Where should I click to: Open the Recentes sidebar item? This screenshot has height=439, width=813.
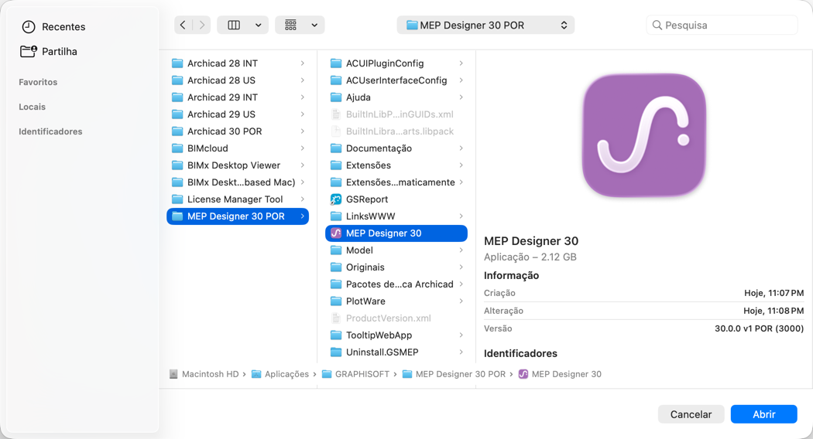[x=53, y=26]
